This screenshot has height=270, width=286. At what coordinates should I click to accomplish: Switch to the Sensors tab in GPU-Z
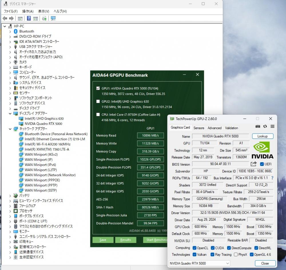click(199, 128)
